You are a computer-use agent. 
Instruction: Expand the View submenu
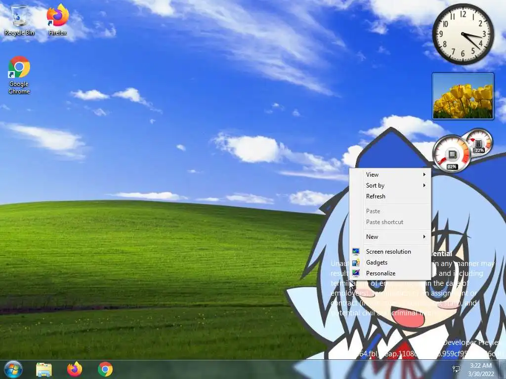coord(390,174)
